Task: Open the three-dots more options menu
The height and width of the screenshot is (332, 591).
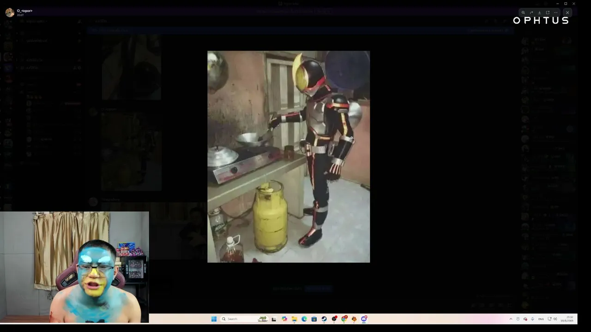Action: tap(556, 12)
